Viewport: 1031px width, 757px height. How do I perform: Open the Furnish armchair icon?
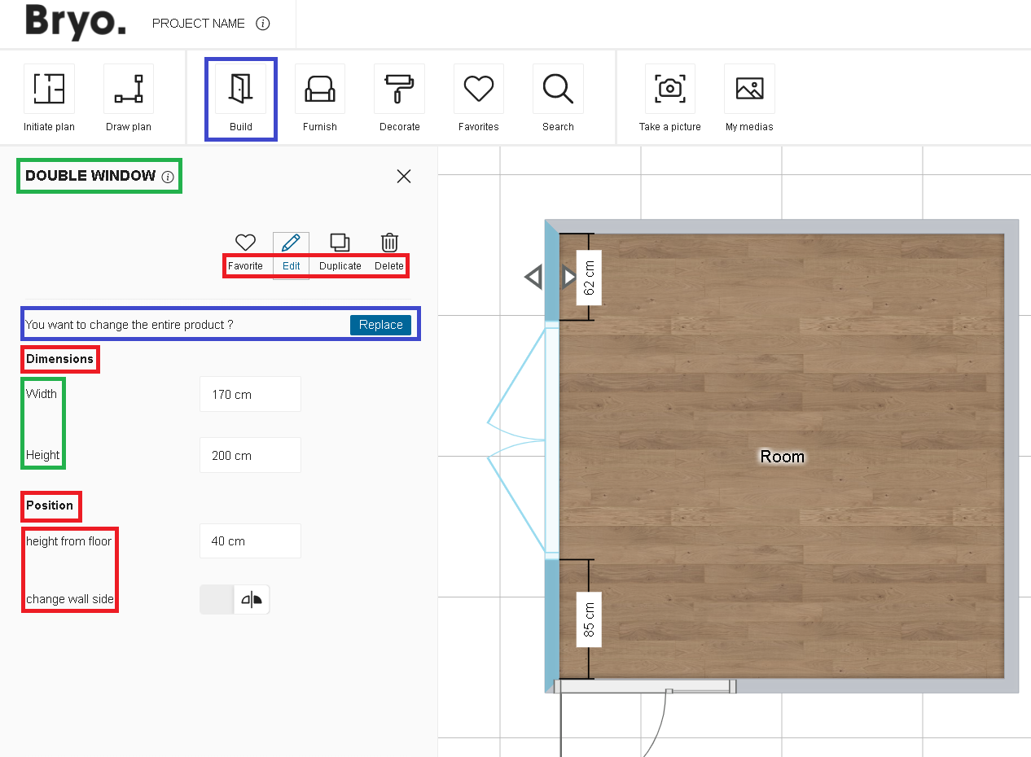[320, 89]
